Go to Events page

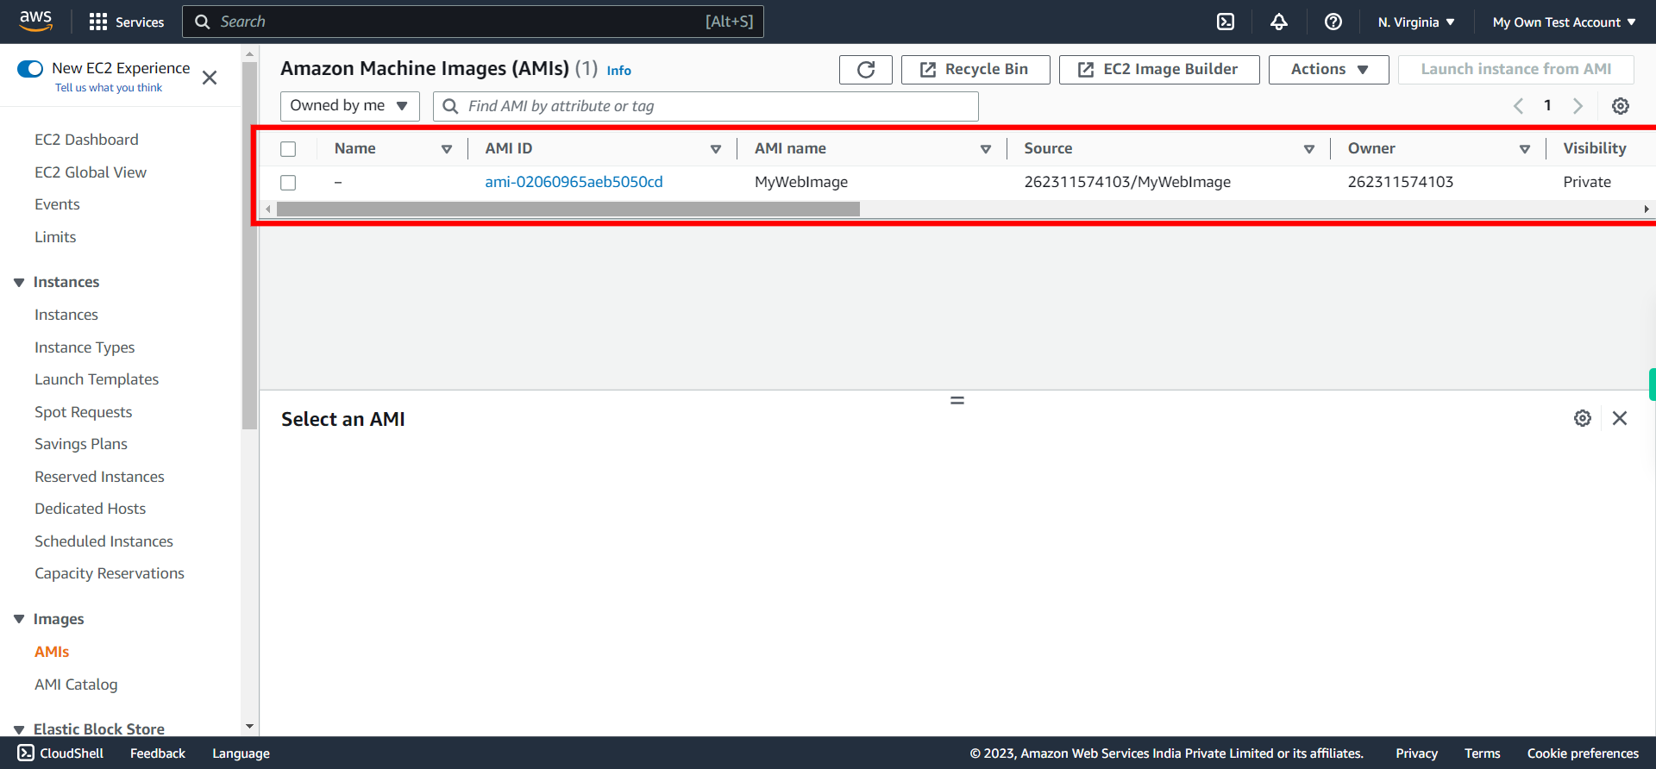pyautogui.click(x=57, y=204)
